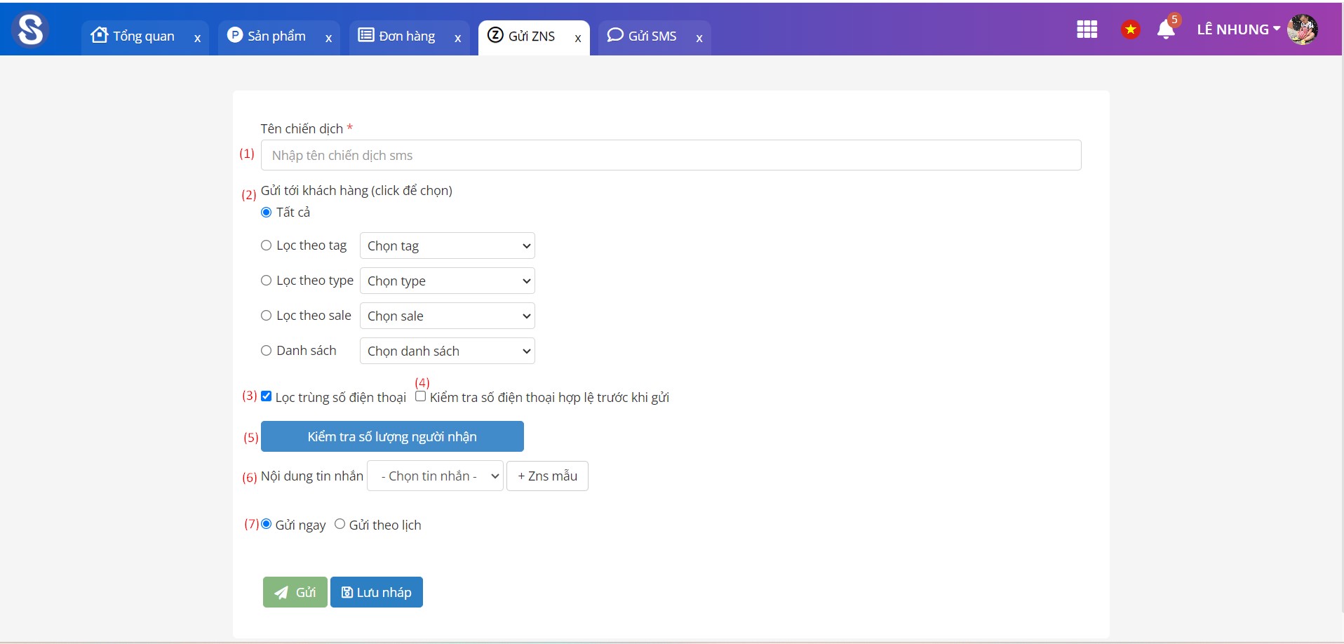Enable Kiểm tra số điện thoại hợp lệ checkbox
The height and width of the screenshot is (644, 1344).
421,396
